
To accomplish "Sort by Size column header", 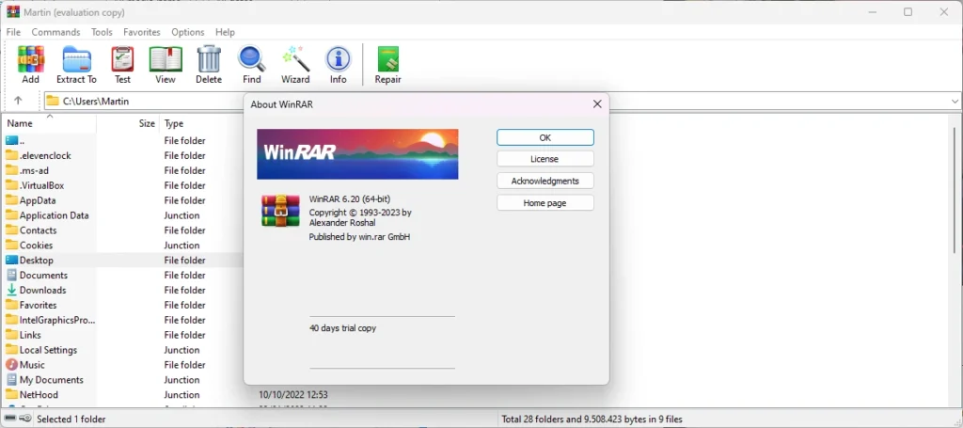I will 147,123.
